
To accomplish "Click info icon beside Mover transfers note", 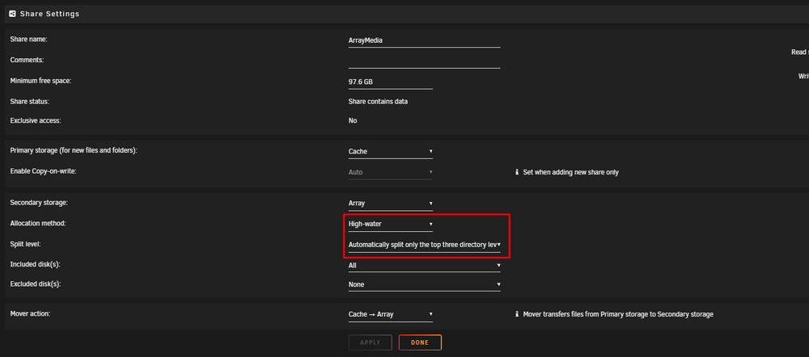I will click(x=517, y=314).
